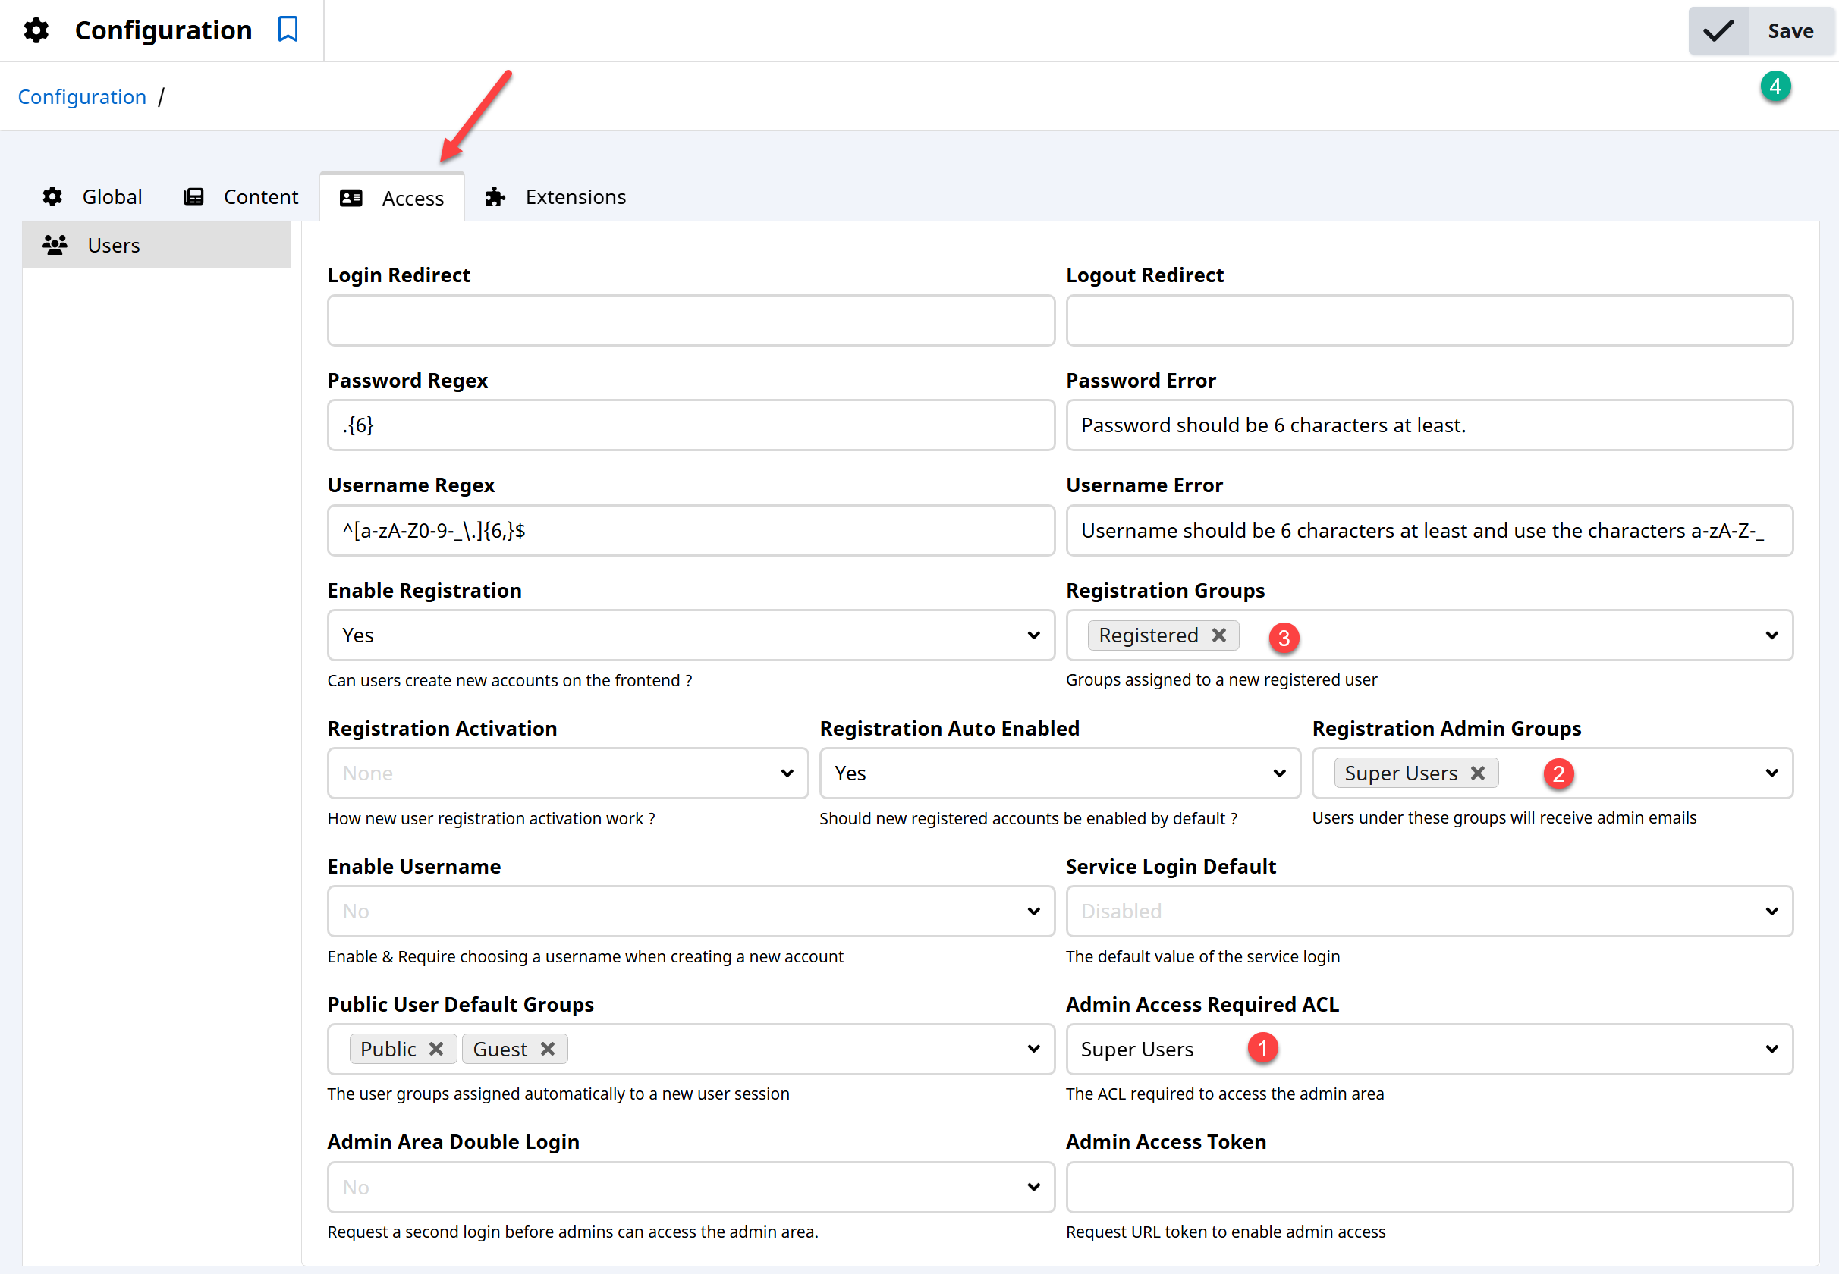This screenshot has height=1274, width=1839.
Task: Open the Registration Activation dropdown
Action: 567,773
